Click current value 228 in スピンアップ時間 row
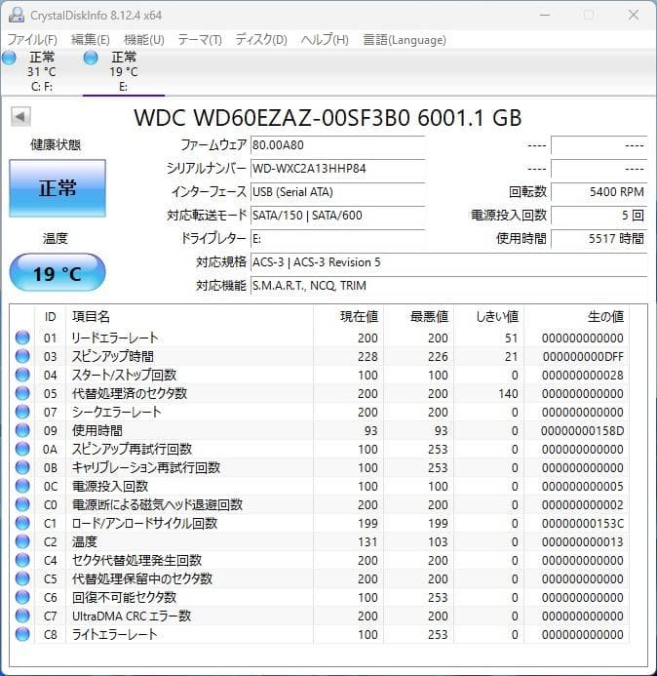This screenshot has height=676, width=657. click(x=367, y=357)
